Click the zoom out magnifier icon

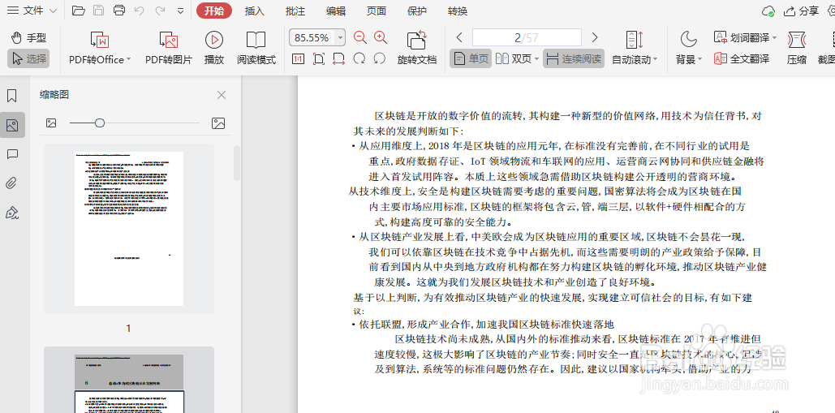coord(360,37)
